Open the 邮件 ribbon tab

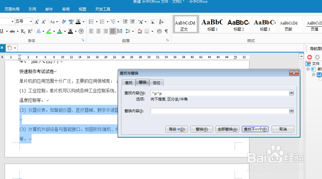pyautogui.click(x=49, y=9)
